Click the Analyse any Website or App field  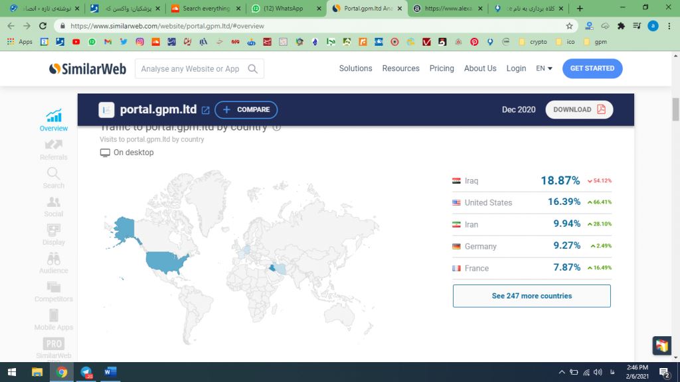point(190,69)
